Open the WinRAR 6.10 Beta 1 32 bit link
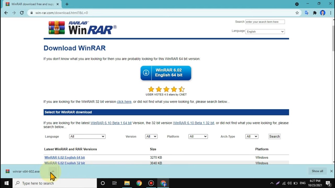The height and width of the screenshot is (188, 335). (x=193, y=123)
